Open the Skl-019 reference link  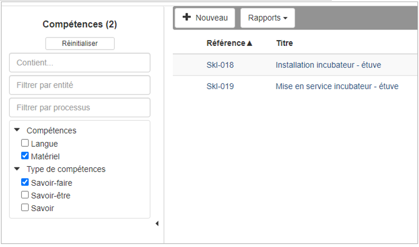[220, 86]
